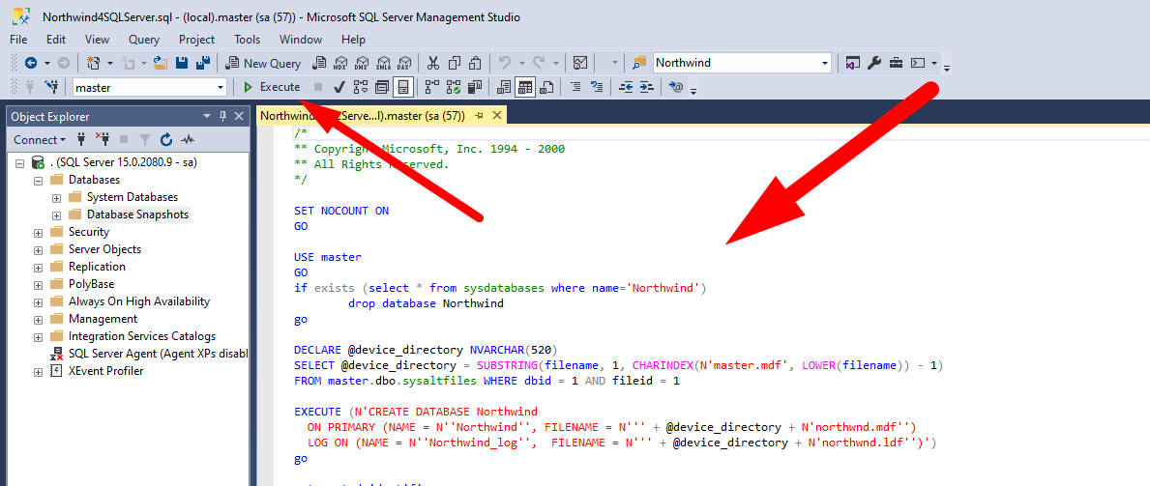Screen dimensions: 1150x486
Task: Click the Parse query checkmark icon
Action: point(339,87)
